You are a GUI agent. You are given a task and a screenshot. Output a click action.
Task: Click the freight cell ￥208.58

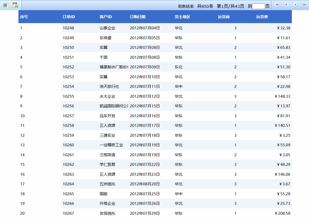click(x=282, y=213)
